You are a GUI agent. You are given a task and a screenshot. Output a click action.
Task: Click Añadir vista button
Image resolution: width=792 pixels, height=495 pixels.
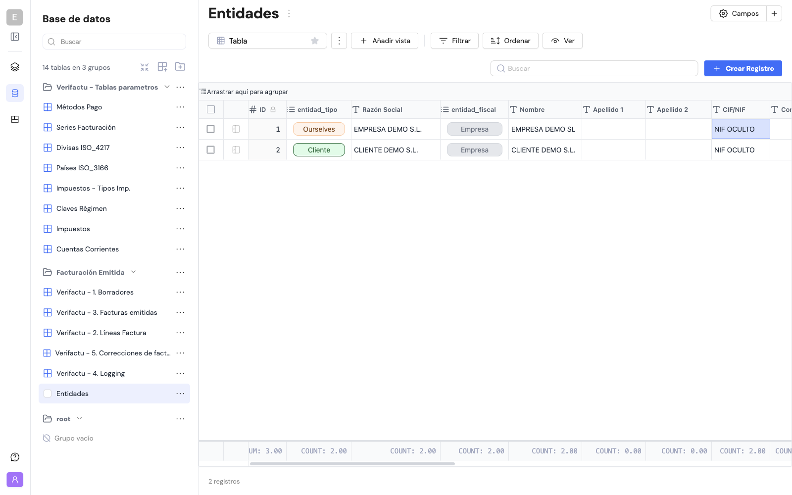coord(385,41)
